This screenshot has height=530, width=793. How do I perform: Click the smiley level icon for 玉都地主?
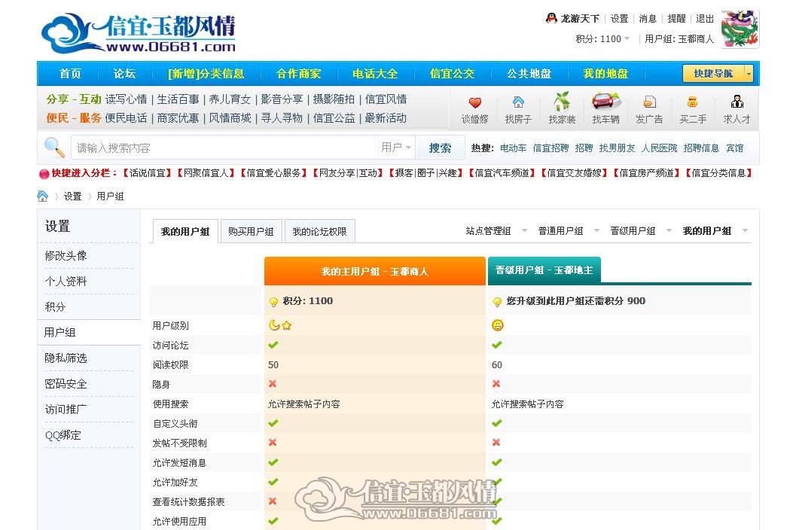(498, 325)
